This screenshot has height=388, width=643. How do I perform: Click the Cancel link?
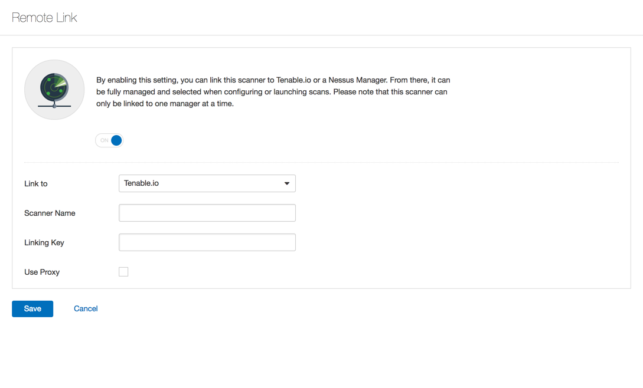[86, 308]
